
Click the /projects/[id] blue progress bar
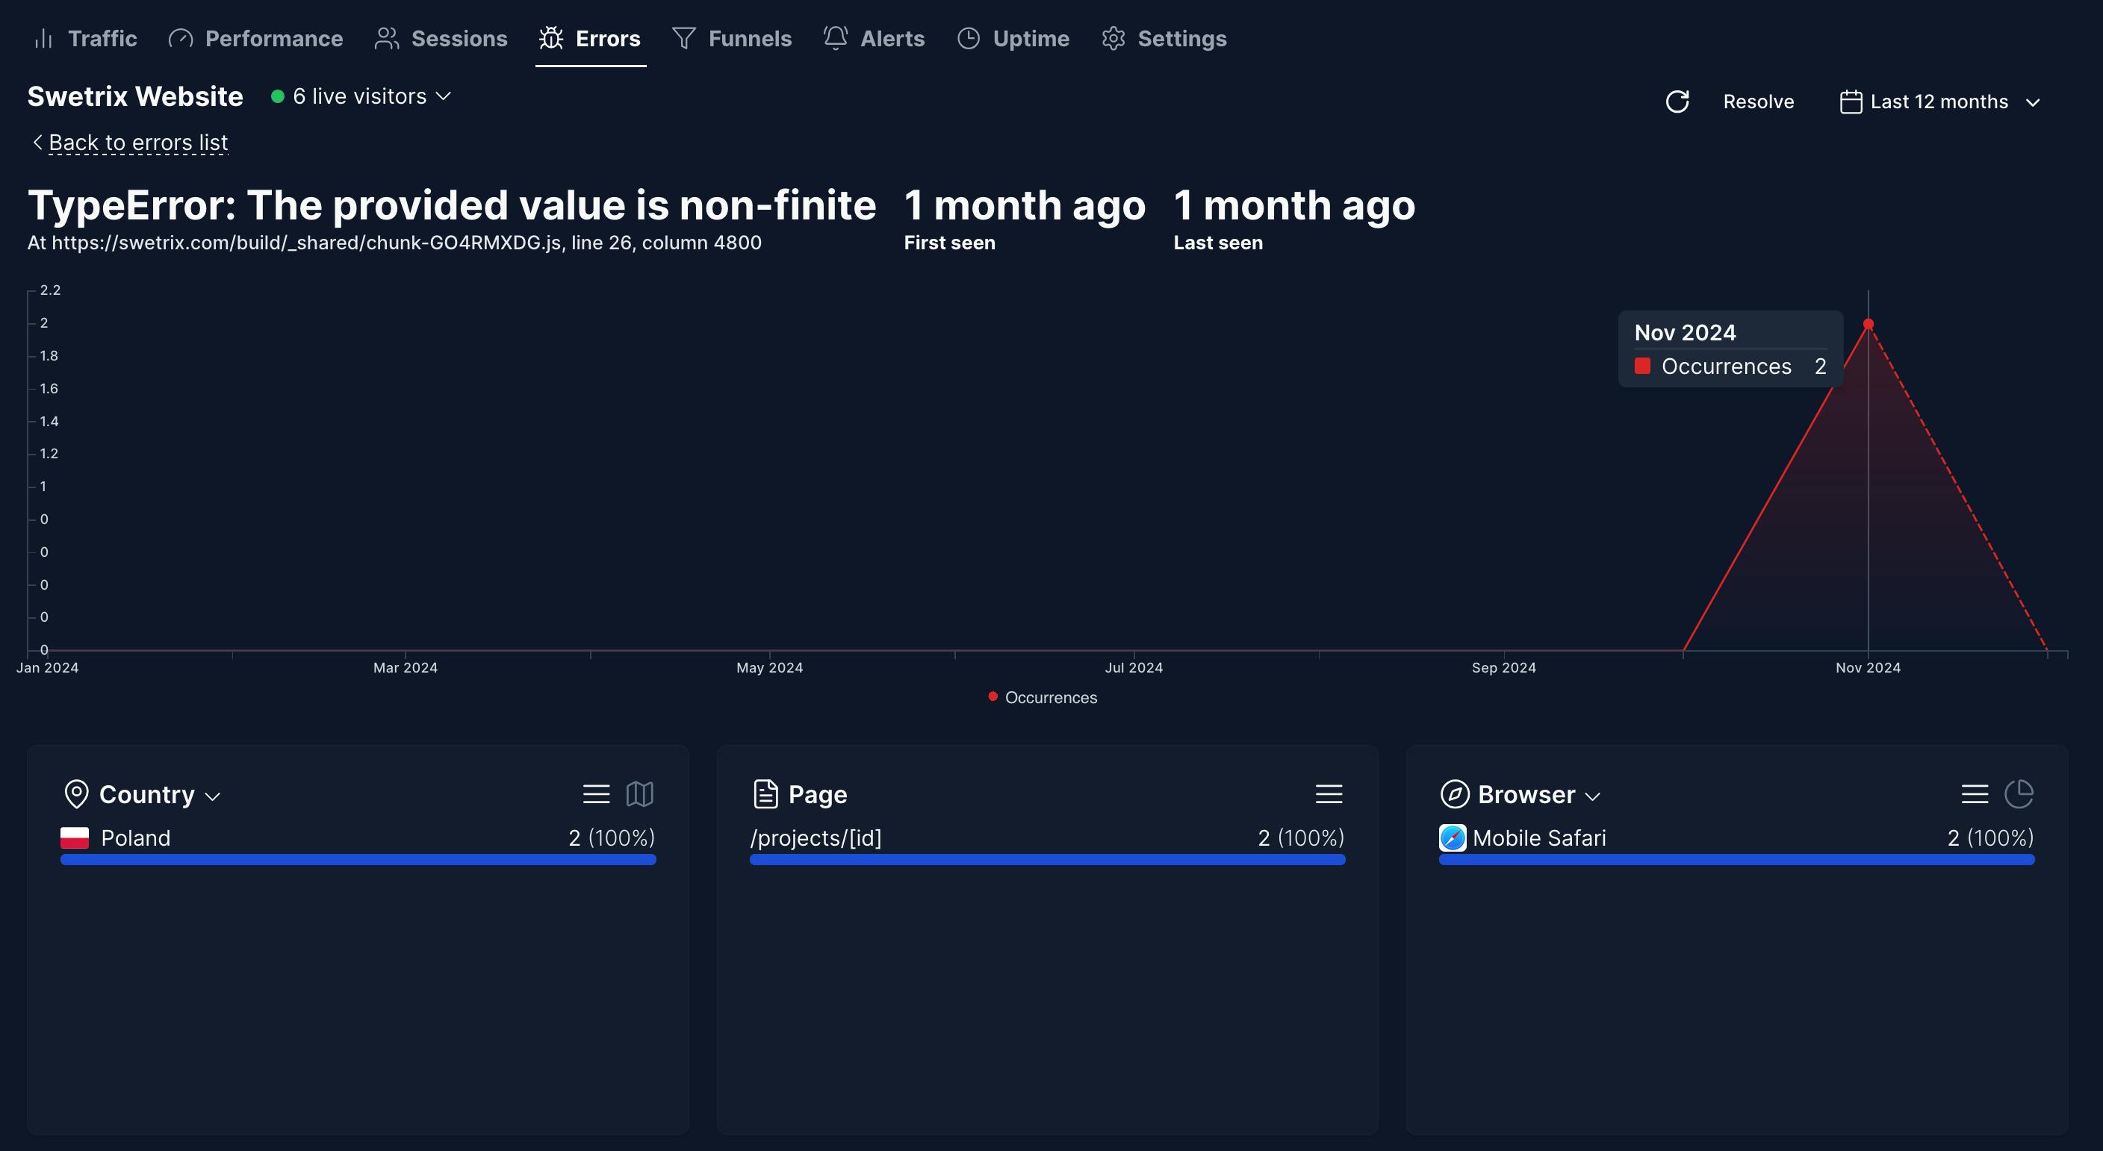coord(1048,860)
